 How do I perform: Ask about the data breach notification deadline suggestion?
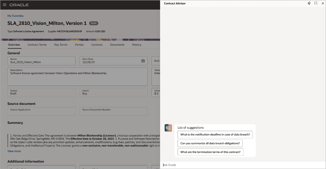[x=215, y=134]
